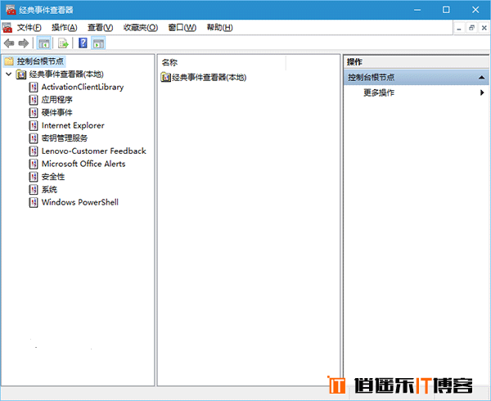Click the Microsoft Office Alerts log icon
Viewport: 491px width, 401px height.
[34, 164]
